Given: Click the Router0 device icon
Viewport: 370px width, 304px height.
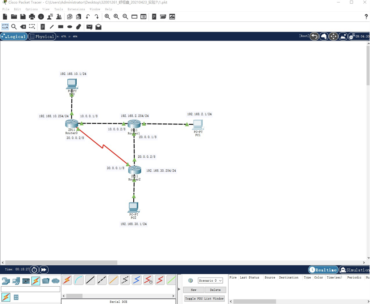Looking at the screenshot, I should pyautogui.click(x=71, y=123).
